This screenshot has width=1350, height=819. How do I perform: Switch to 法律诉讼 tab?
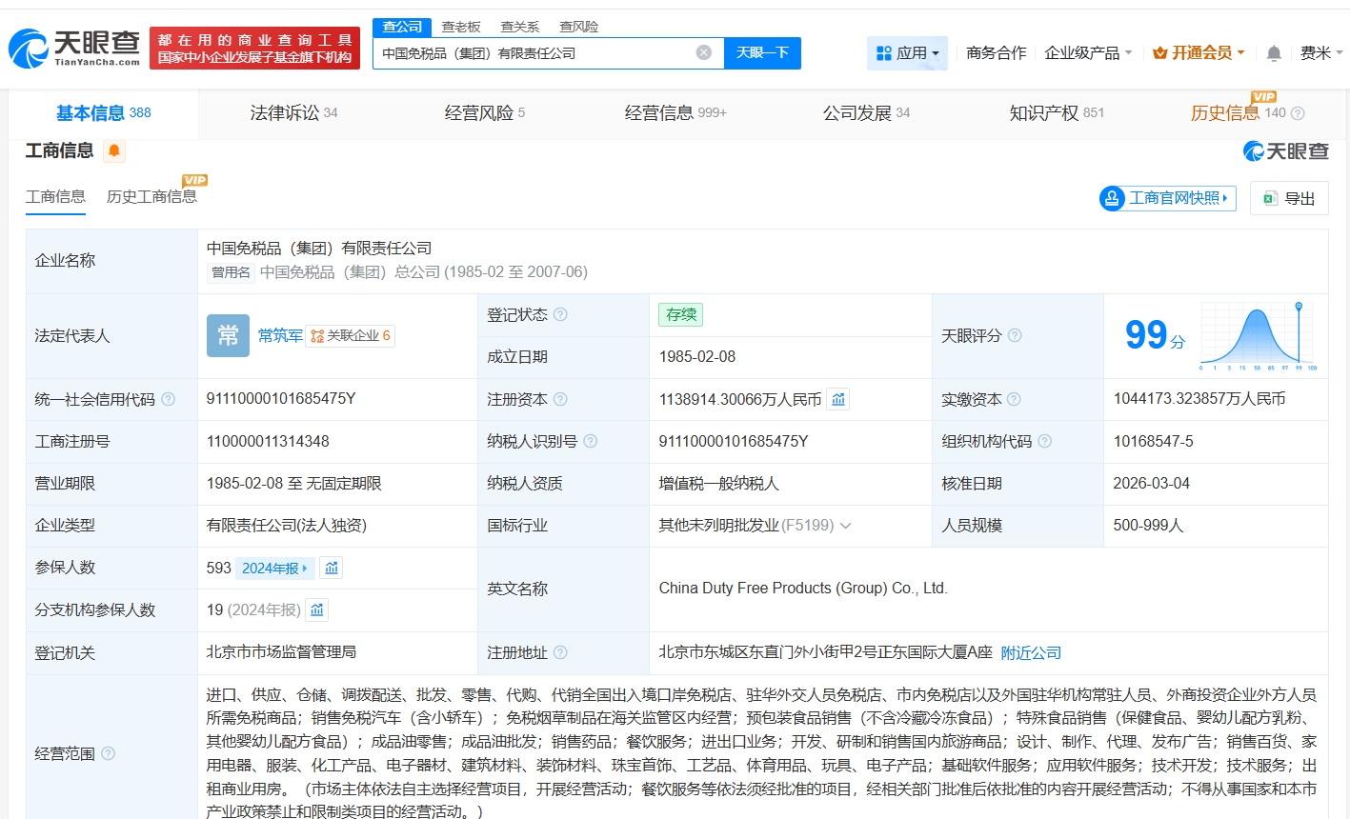click(293, 113)
